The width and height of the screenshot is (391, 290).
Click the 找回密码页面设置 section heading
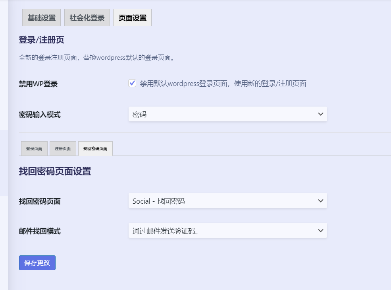[x=55, y=171]
